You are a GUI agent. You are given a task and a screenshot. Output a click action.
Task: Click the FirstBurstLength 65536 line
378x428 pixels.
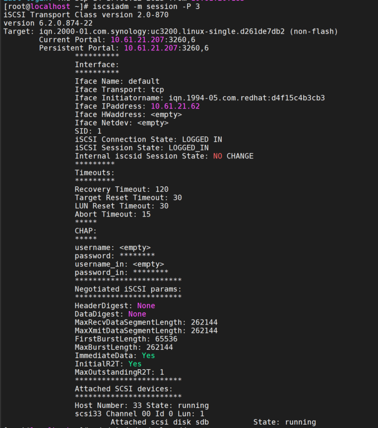point(126,339)
